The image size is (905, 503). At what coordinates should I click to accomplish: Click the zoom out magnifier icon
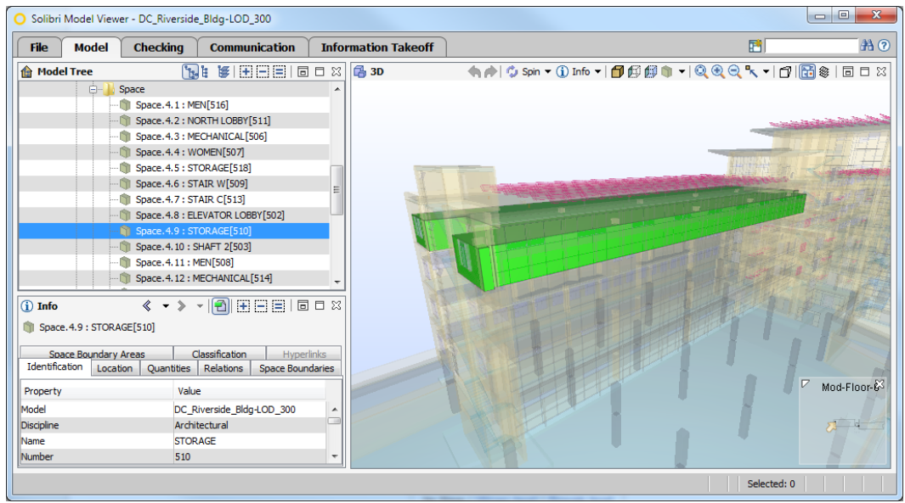pyautogui.click(x=734, y=71)
